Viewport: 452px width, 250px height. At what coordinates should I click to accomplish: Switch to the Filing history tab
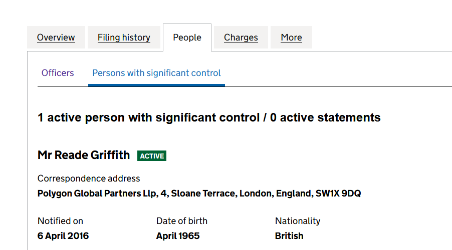click(124, 37)
